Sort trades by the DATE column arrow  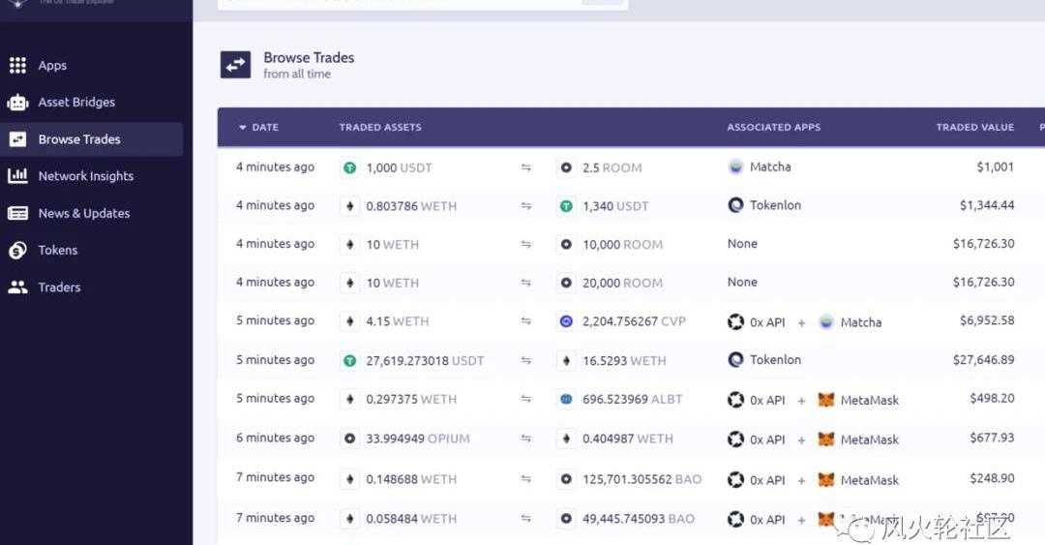[243, 128]
